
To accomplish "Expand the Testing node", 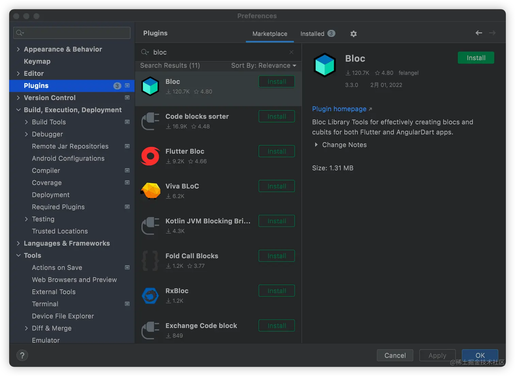I will coord(26,219).
